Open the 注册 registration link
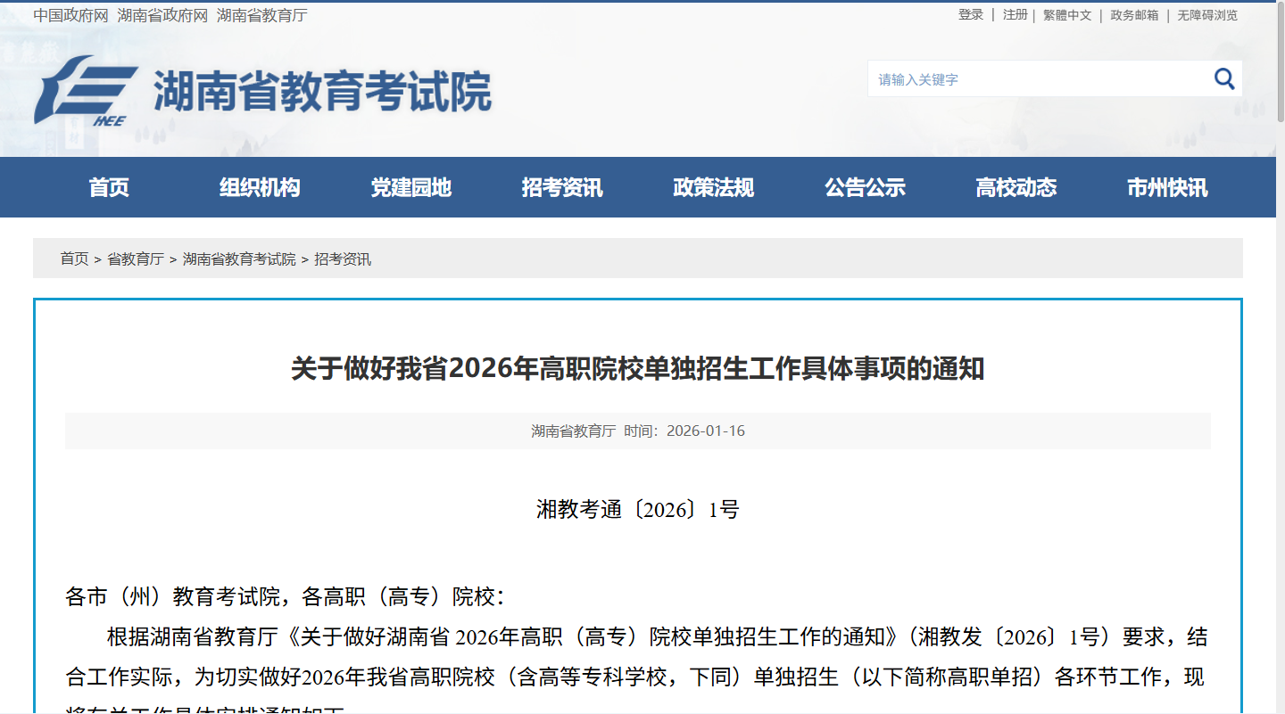This screenshot has height=714, width=1285. [1013, 14]
